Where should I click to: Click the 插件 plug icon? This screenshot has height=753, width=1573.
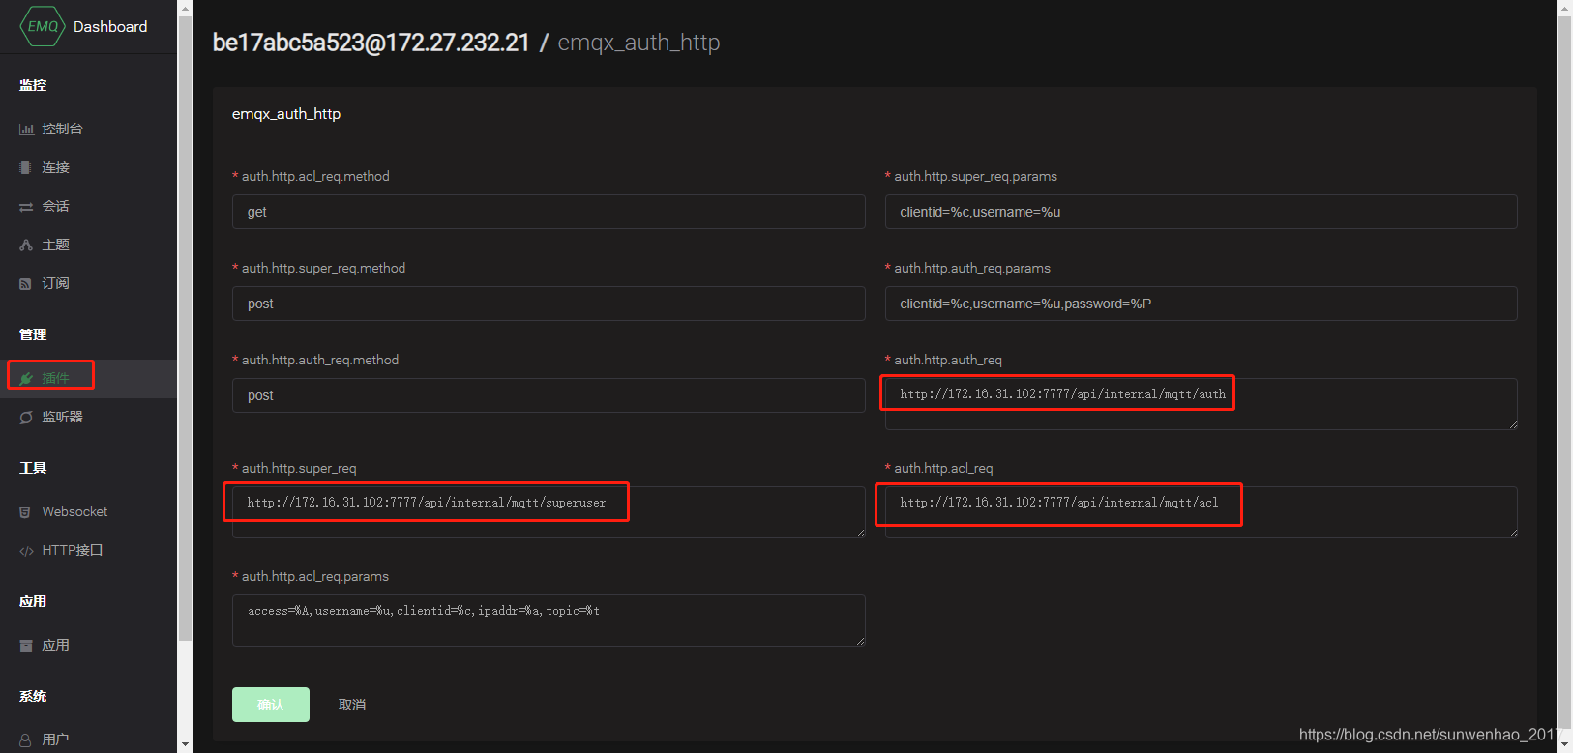coord(26,378)
